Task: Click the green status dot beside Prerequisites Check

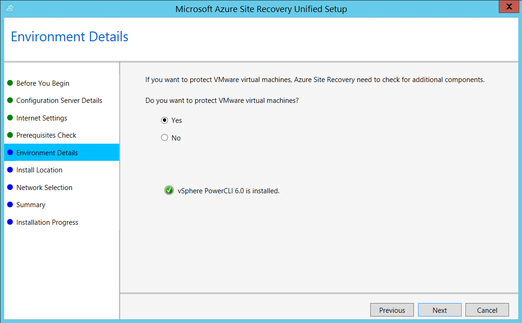Action: tap(11, 135)
